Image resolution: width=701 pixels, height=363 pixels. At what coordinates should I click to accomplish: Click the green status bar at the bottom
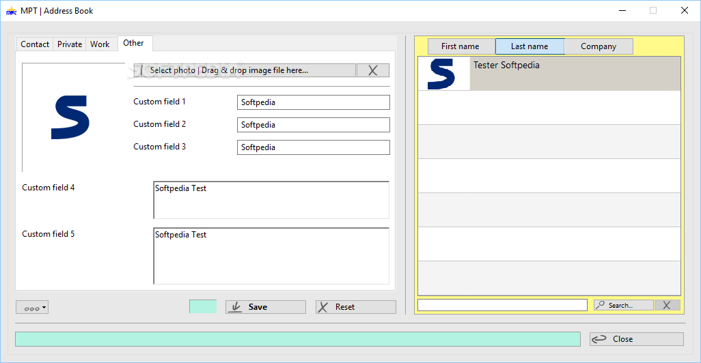tap(298, 339)
